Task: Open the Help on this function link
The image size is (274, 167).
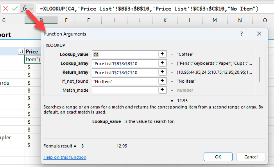Action: [65, 157]
